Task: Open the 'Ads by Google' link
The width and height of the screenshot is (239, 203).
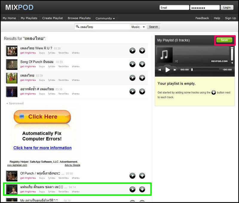Action: [72, 165]
